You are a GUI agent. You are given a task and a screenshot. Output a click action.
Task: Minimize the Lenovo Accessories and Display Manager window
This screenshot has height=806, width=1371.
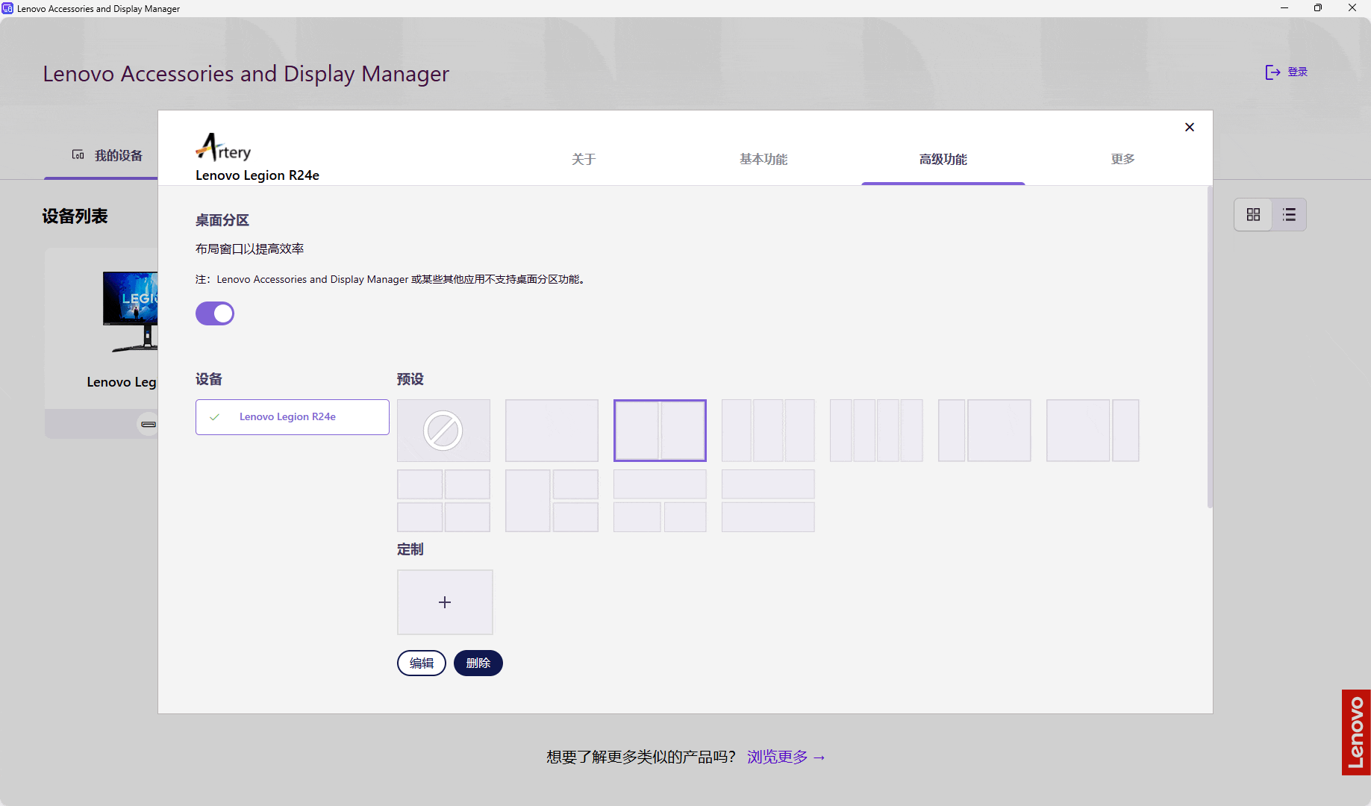pyautogui.click(x=1284, y=8)
